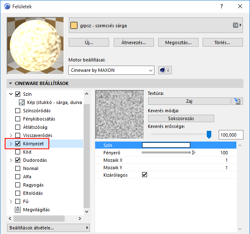Image resolution: width=250 pixels, height=234 pixels.
Task: Click the channel list scroll right arrow
Action: (80, 218)
